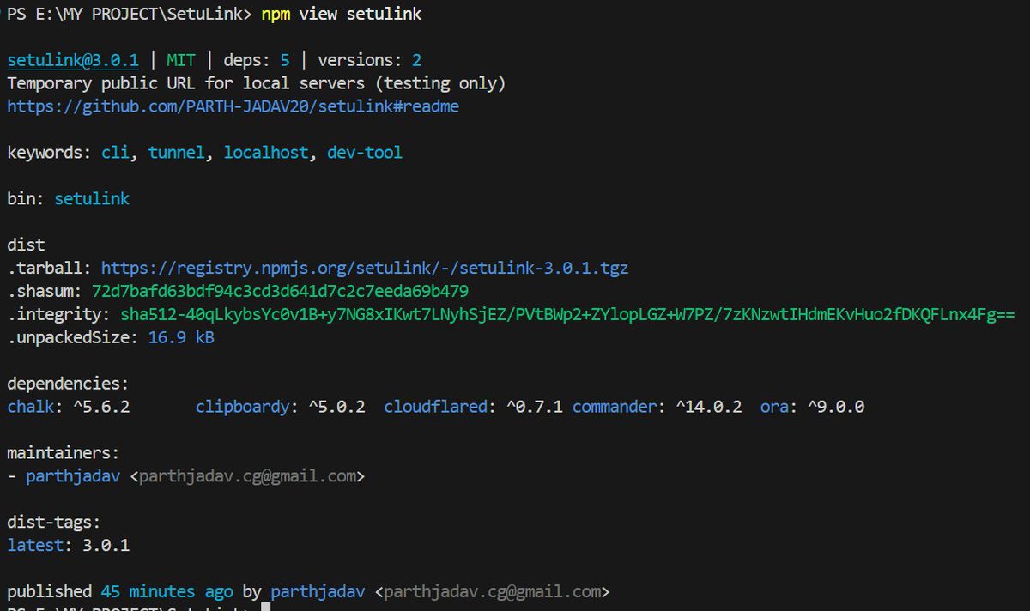This screenshot has height=611, width=1030.
Task: Click the 'Temporary public URL' description line
Action: point(257,83)
